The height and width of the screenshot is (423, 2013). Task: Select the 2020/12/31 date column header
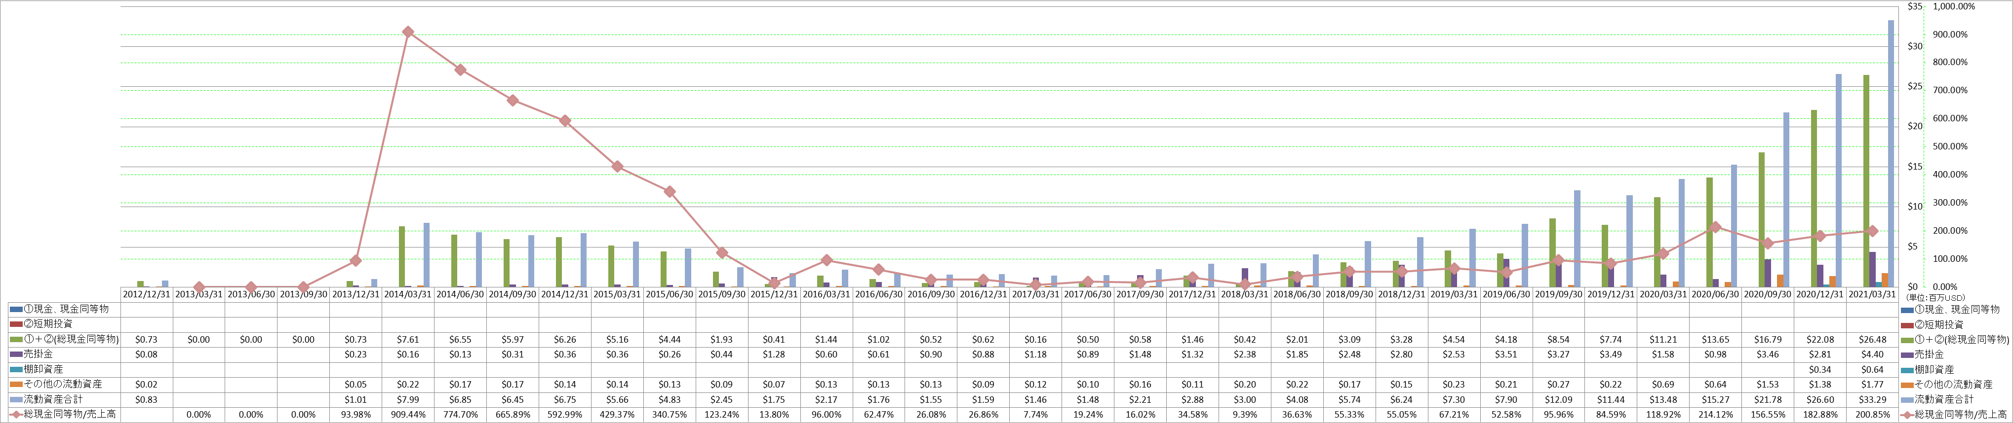coord(1820,294)
